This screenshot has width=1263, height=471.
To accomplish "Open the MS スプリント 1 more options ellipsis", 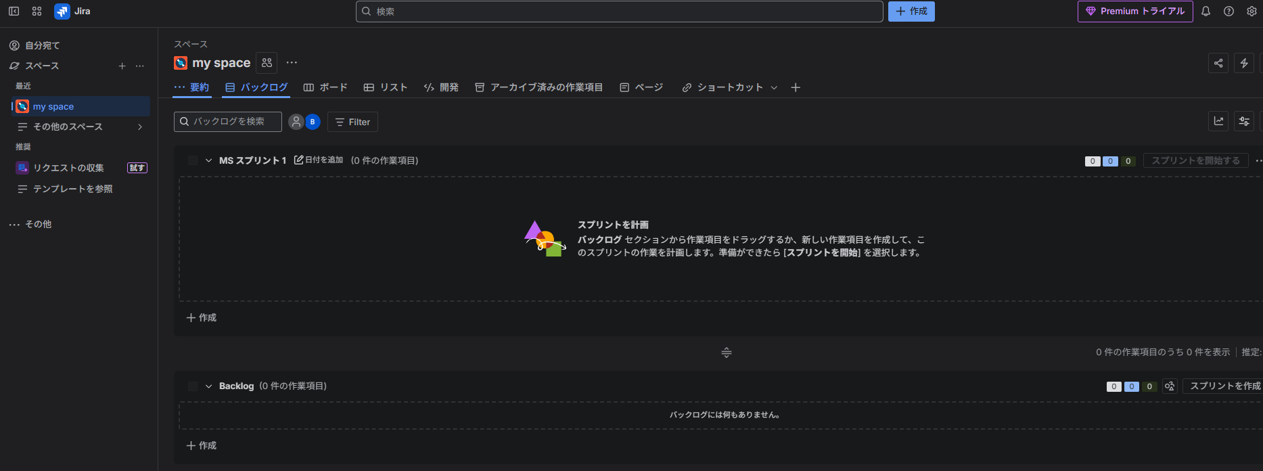I will click(1258, 160).
